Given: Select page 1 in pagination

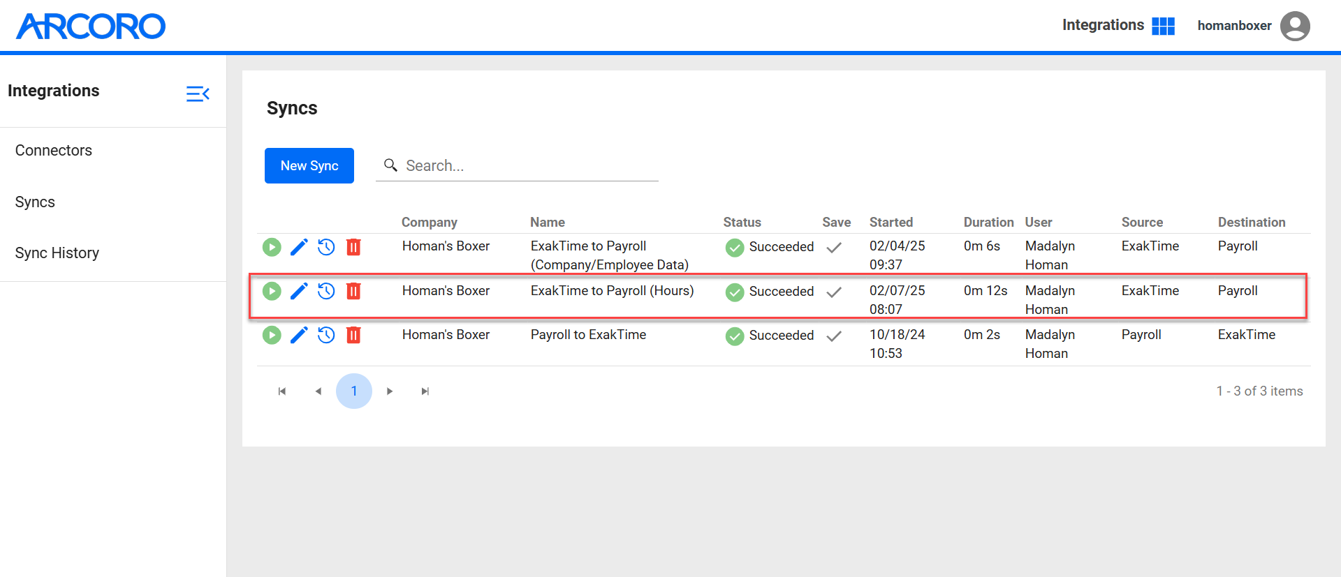Looking at the screenshot, I should click(354, 391).
